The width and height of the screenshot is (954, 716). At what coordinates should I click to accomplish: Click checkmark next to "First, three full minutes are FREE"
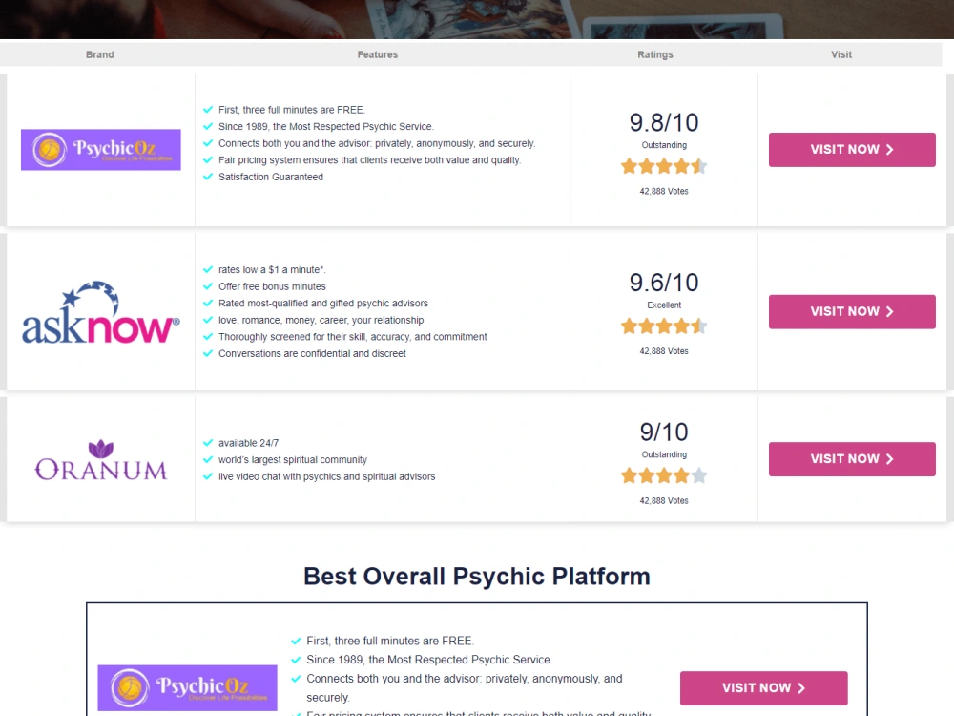pyautogui.click(x=208, y=109)
